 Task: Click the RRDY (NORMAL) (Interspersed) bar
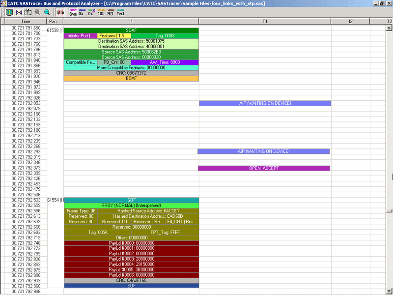132,206
